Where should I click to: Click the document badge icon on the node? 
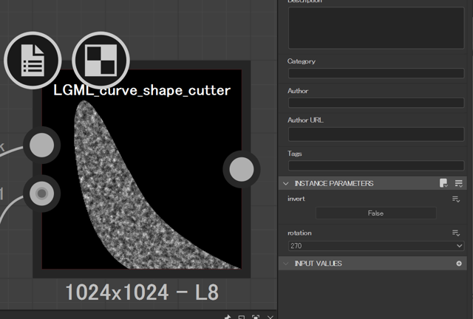[33, 61]
